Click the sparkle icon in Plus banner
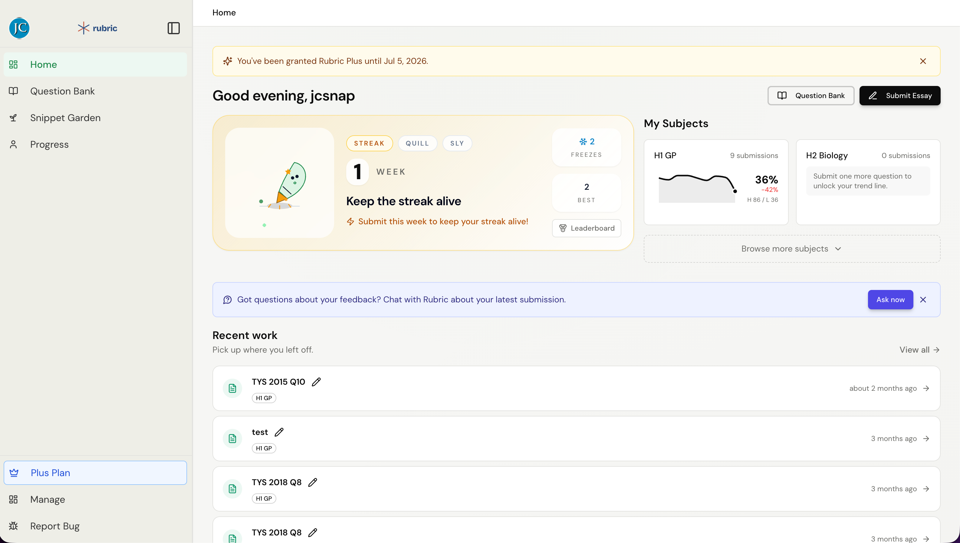Viewport: 960px width, 543px height. [227, 61]
